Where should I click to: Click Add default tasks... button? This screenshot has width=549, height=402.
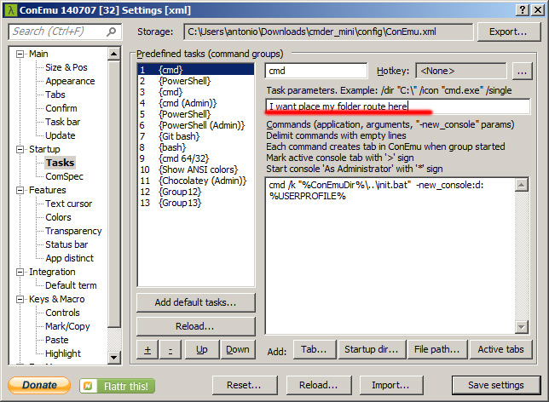click(196, 302)
